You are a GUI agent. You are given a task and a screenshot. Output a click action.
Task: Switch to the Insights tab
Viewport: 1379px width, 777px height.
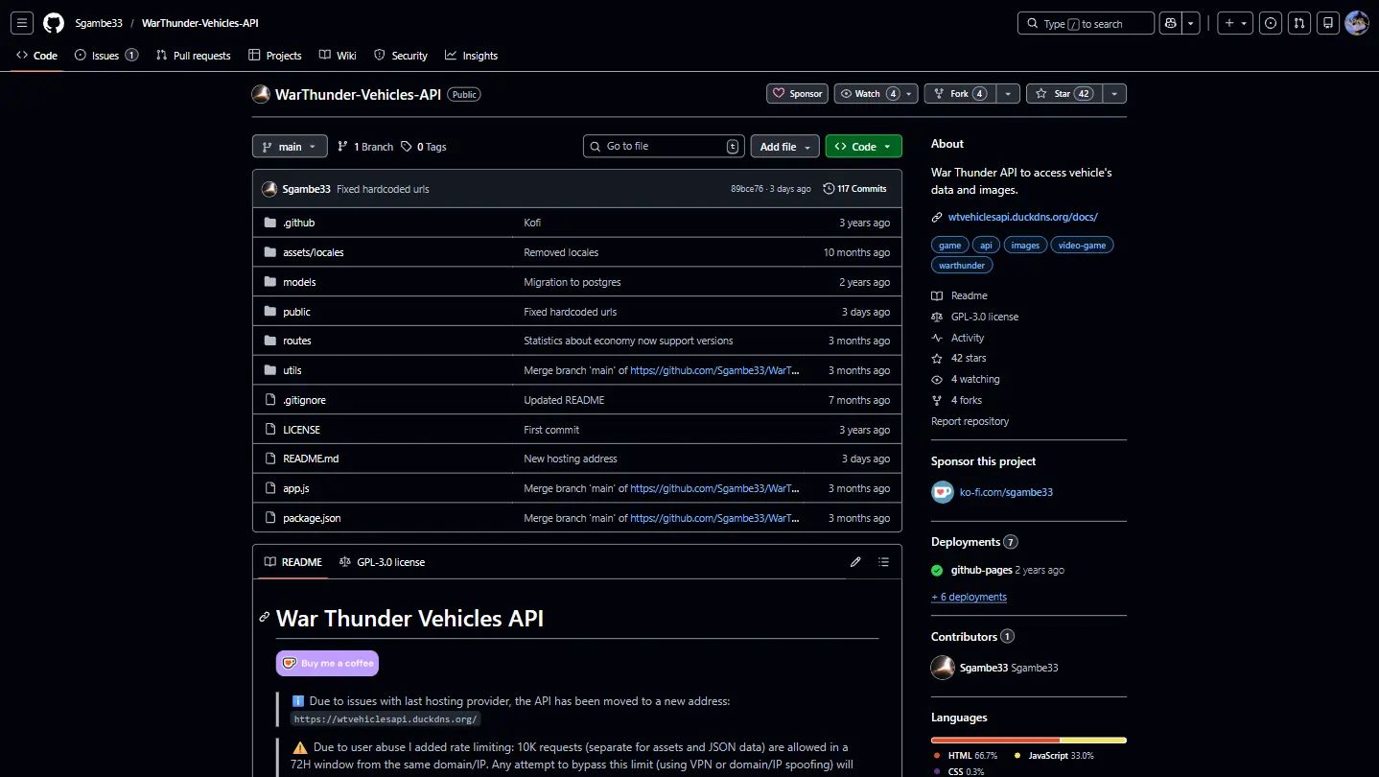(x=471, y=56)
